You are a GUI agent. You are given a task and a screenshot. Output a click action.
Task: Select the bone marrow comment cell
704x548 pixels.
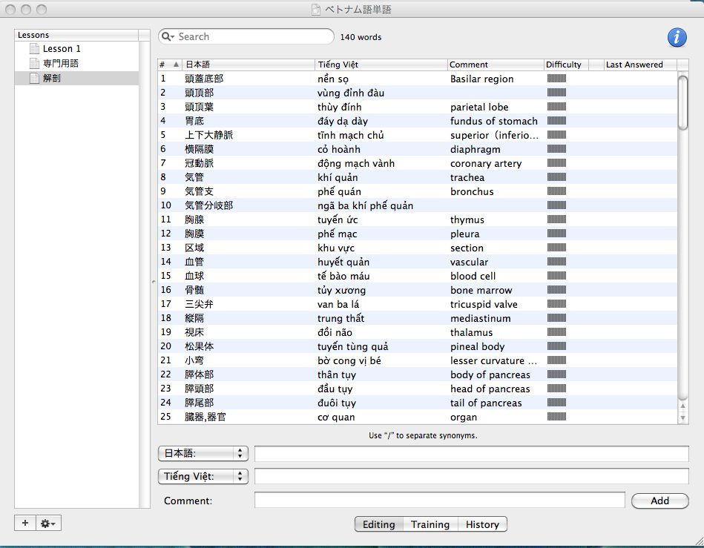click(481, 290)
